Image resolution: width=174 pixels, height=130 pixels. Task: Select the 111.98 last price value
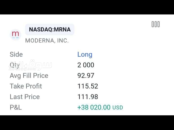88,97
